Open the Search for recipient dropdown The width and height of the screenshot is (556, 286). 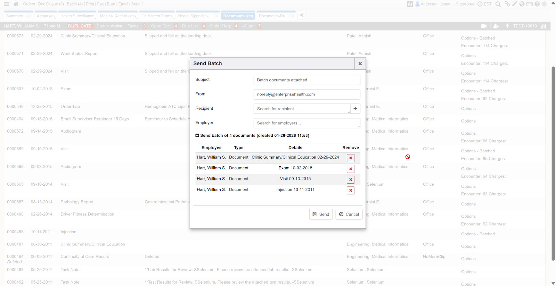point(301,109)
